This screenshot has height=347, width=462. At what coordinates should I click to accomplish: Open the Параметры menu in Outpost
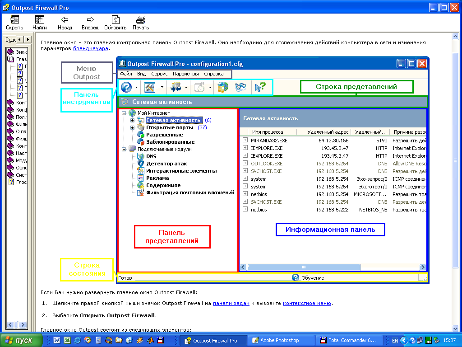[x=185, y=74]
